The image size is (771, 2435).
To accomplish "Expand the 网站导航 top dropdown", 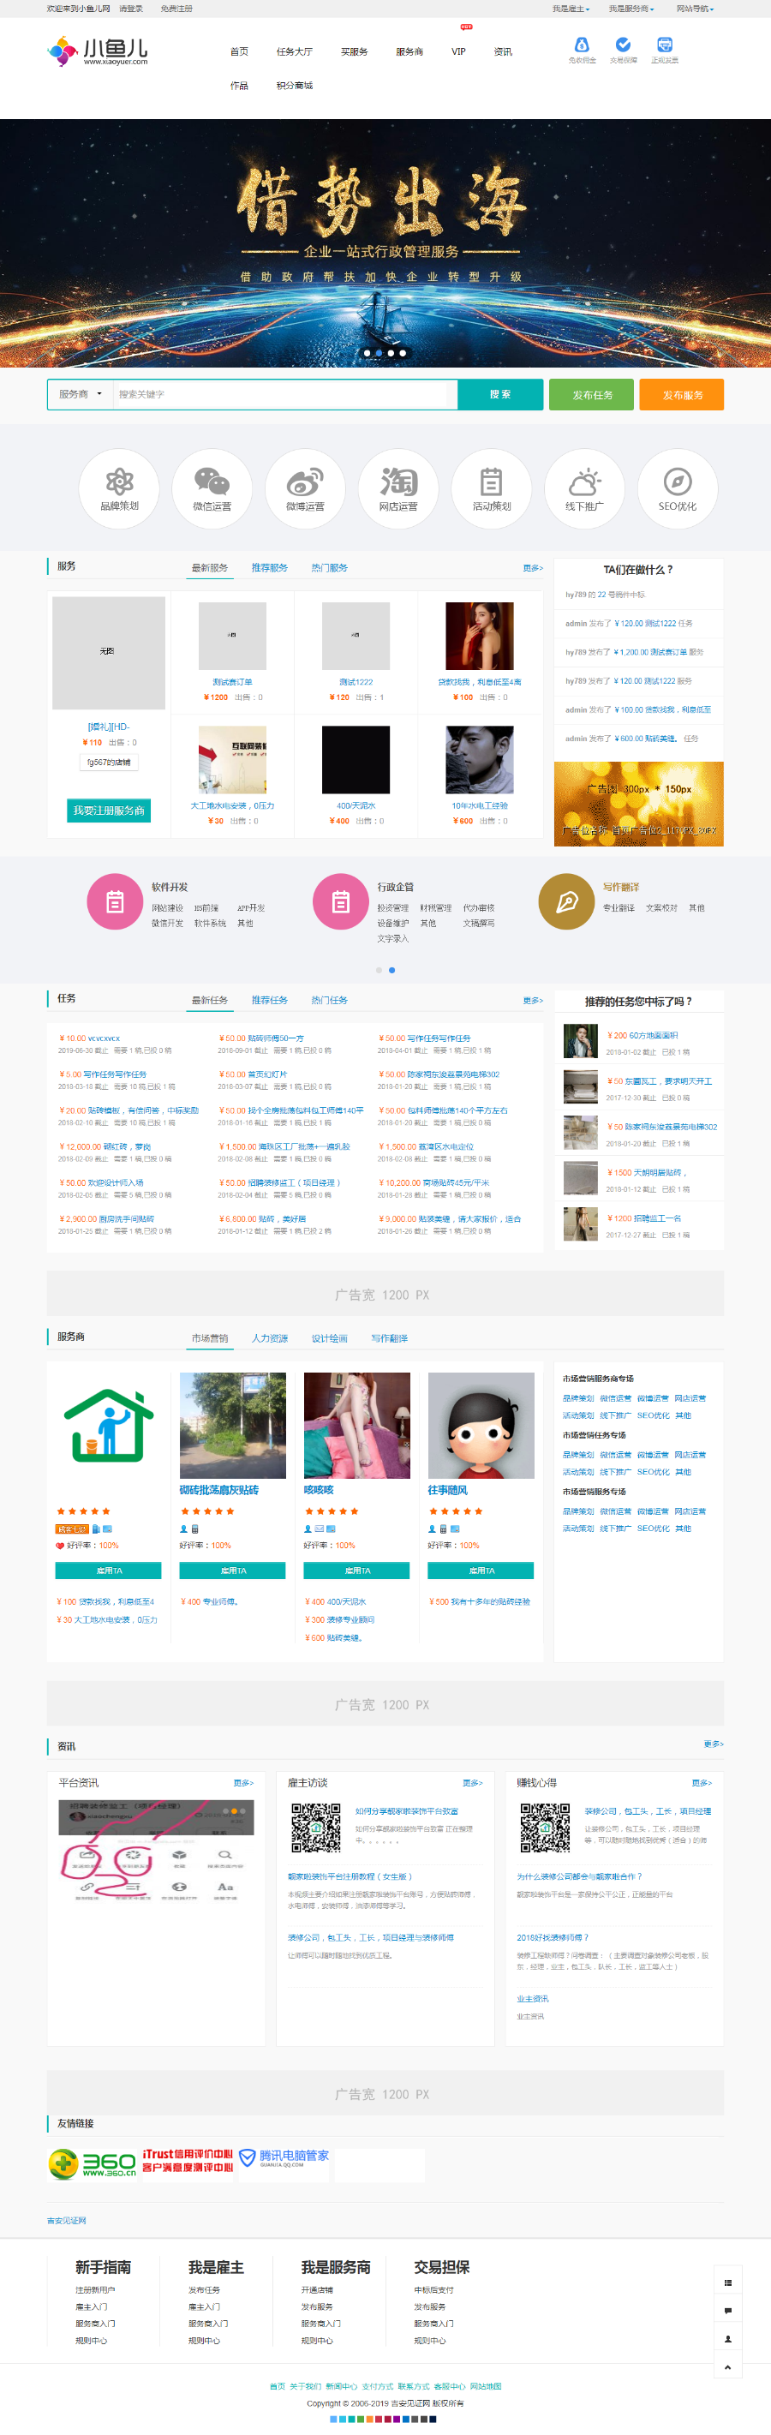I will click(695, 9).
